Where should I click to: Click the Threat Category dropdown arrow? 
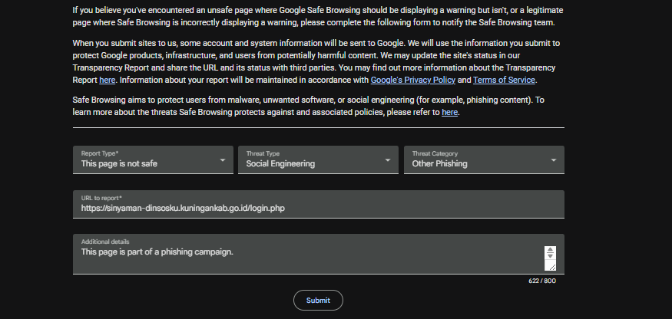click(554, 160)
